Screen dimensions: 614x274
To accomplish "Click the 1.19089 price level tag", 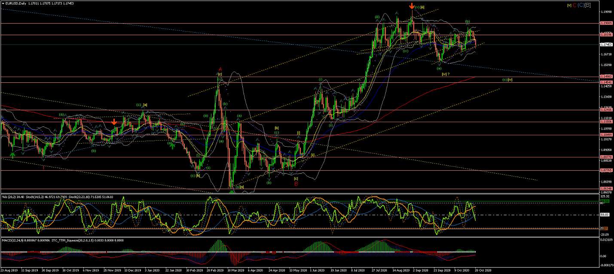I will click(x=606, y=23).
